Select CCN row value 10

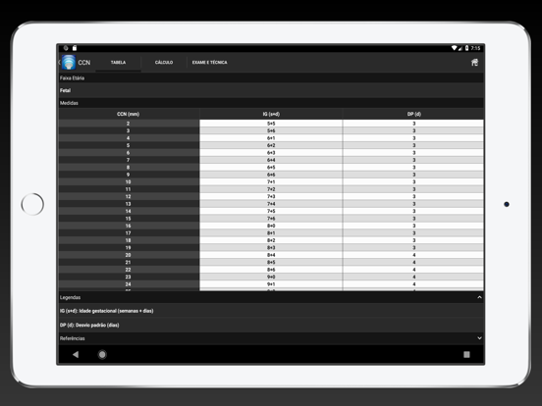pyautogui.click(x=129, y=182)
